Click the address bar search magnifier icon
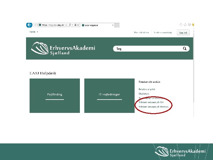Screen dimensions: 213x160 pyautogui.click(x=70, y=25)
